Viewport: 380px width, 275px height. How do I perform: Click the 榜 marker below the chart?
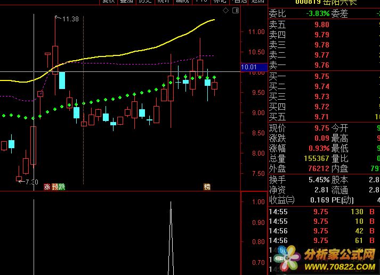tap(207, 187)
